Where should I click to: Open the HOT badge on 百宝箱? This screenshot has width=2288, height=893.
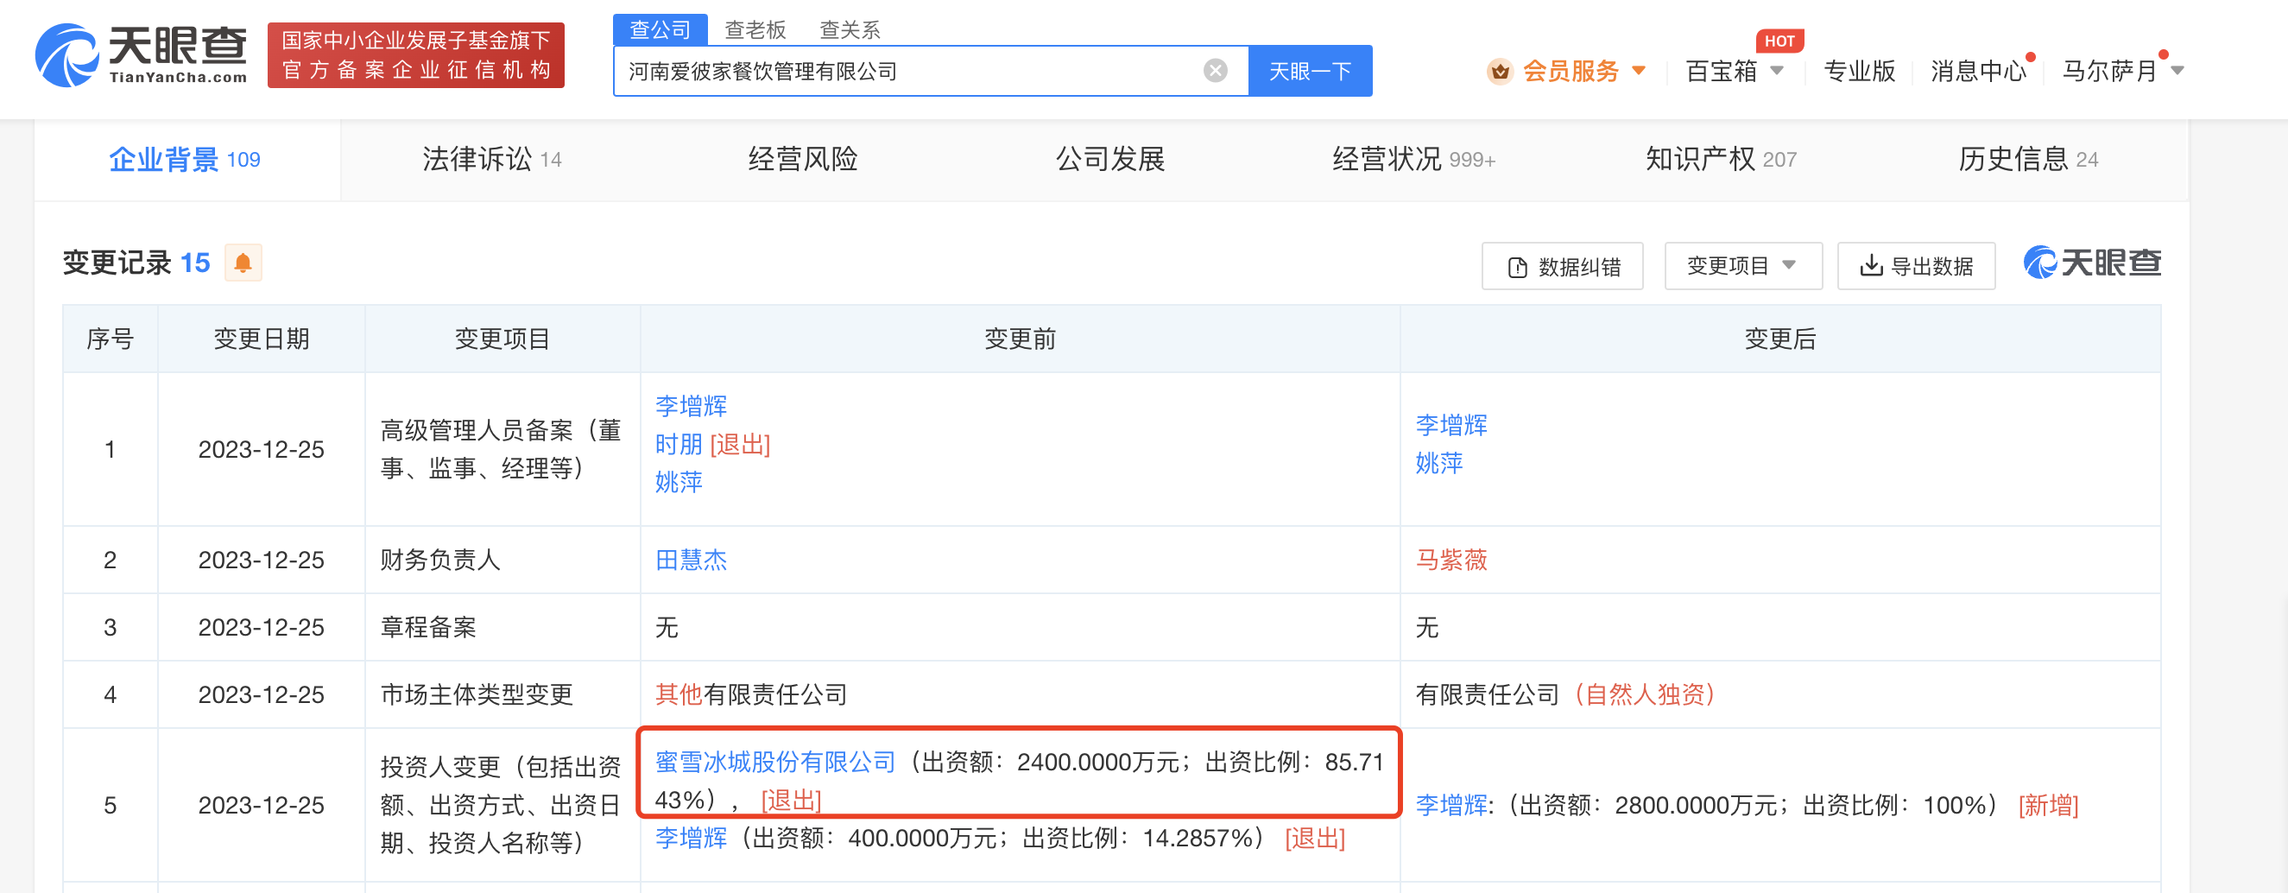[x=1779, y=41]
